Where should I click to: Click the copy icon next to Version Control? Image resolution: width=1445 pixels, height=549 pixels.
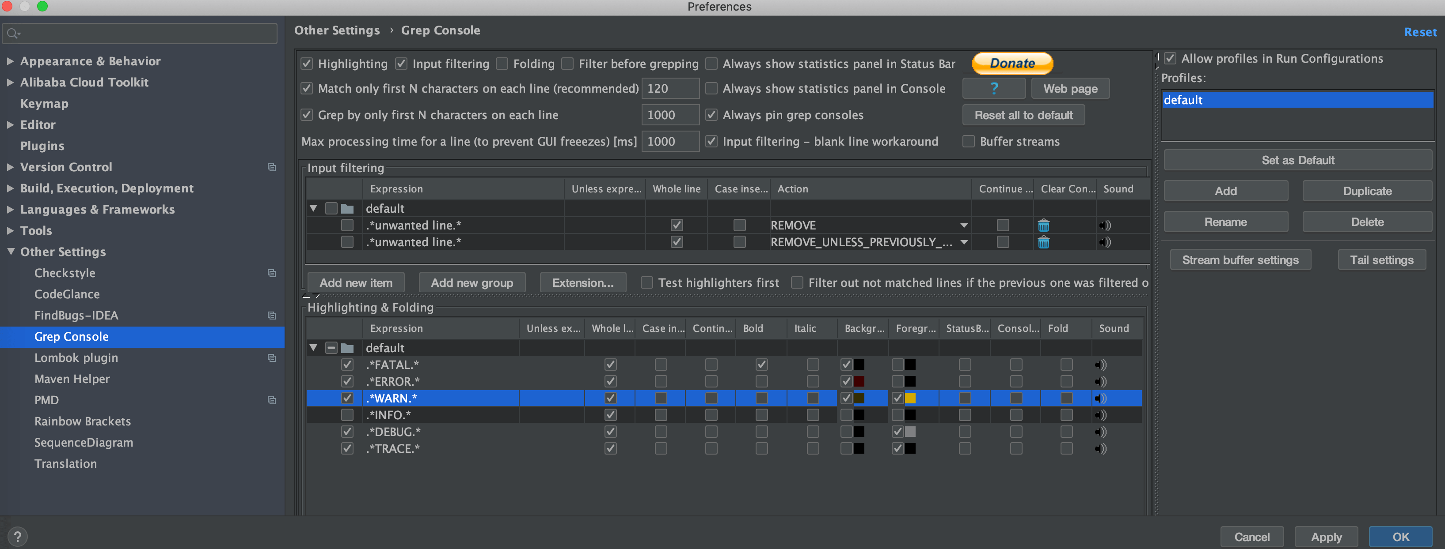click(x=272, y=167)
